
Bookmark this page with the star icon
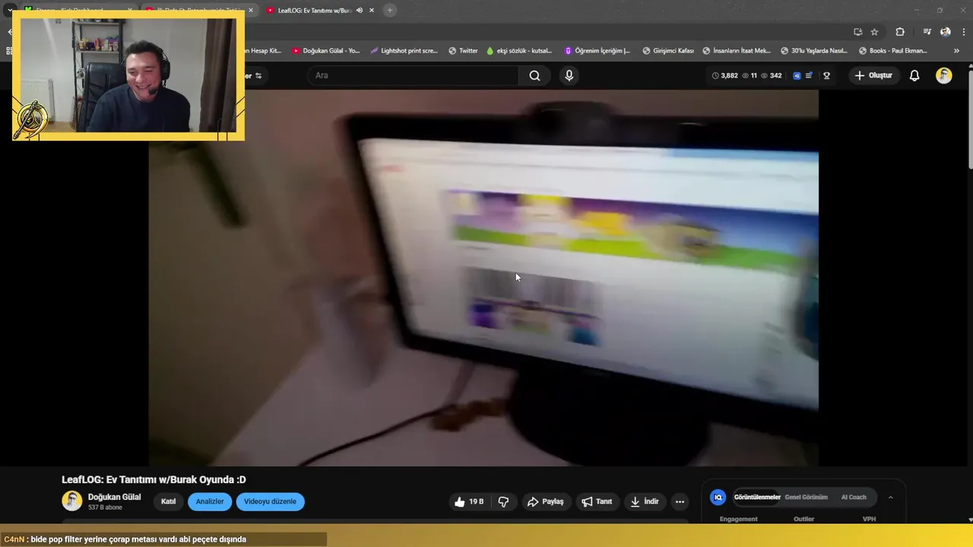coord(874,32)
